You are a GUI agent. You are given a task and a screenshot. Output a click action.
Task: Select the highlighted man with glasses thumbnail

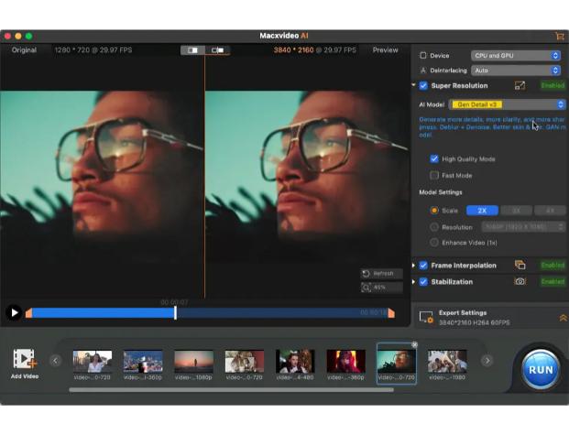coord(396,362)
